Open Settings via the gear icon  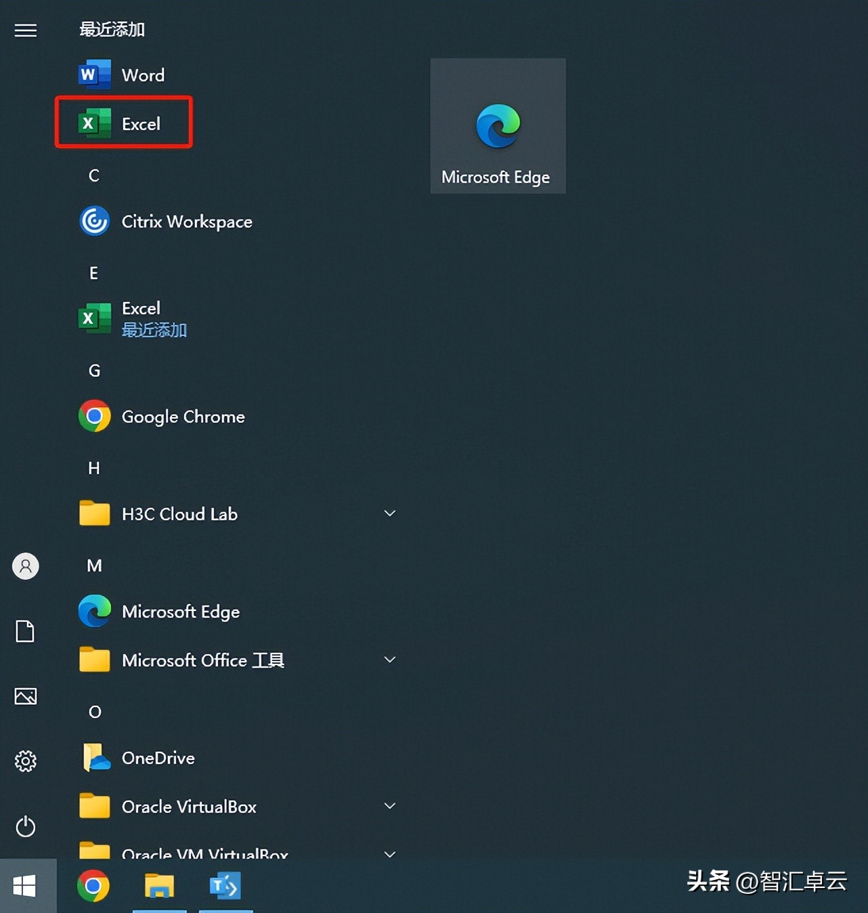pos(26,761)
